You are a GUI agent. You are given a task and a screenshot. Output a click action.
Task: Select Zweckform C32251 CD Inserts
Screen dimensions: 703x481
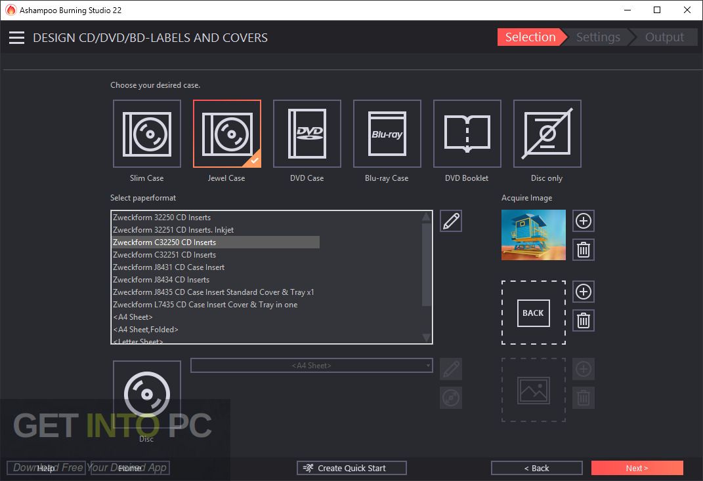click(x=216, y=255)
